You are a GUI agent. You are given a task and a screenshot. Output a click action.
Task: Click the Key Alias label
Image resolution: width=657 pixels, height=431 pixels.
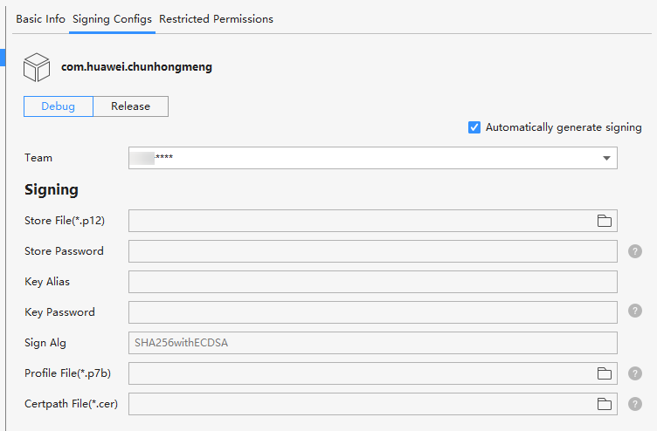pos(47,282)
